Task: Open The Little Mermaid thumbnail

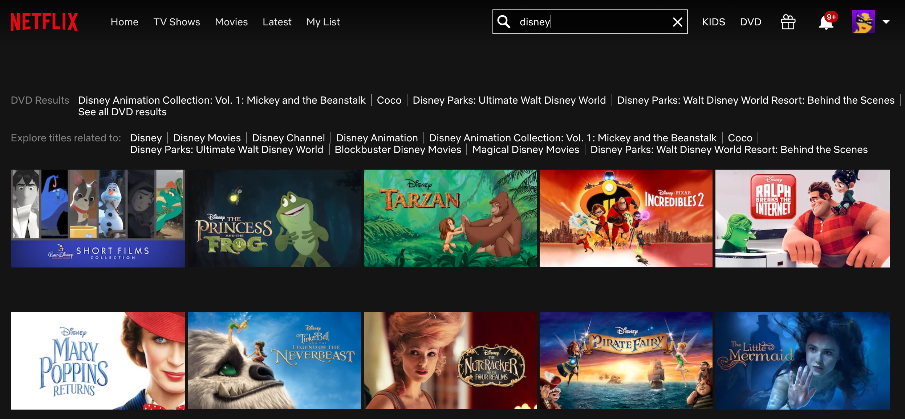Action: (x=802, y=360)
